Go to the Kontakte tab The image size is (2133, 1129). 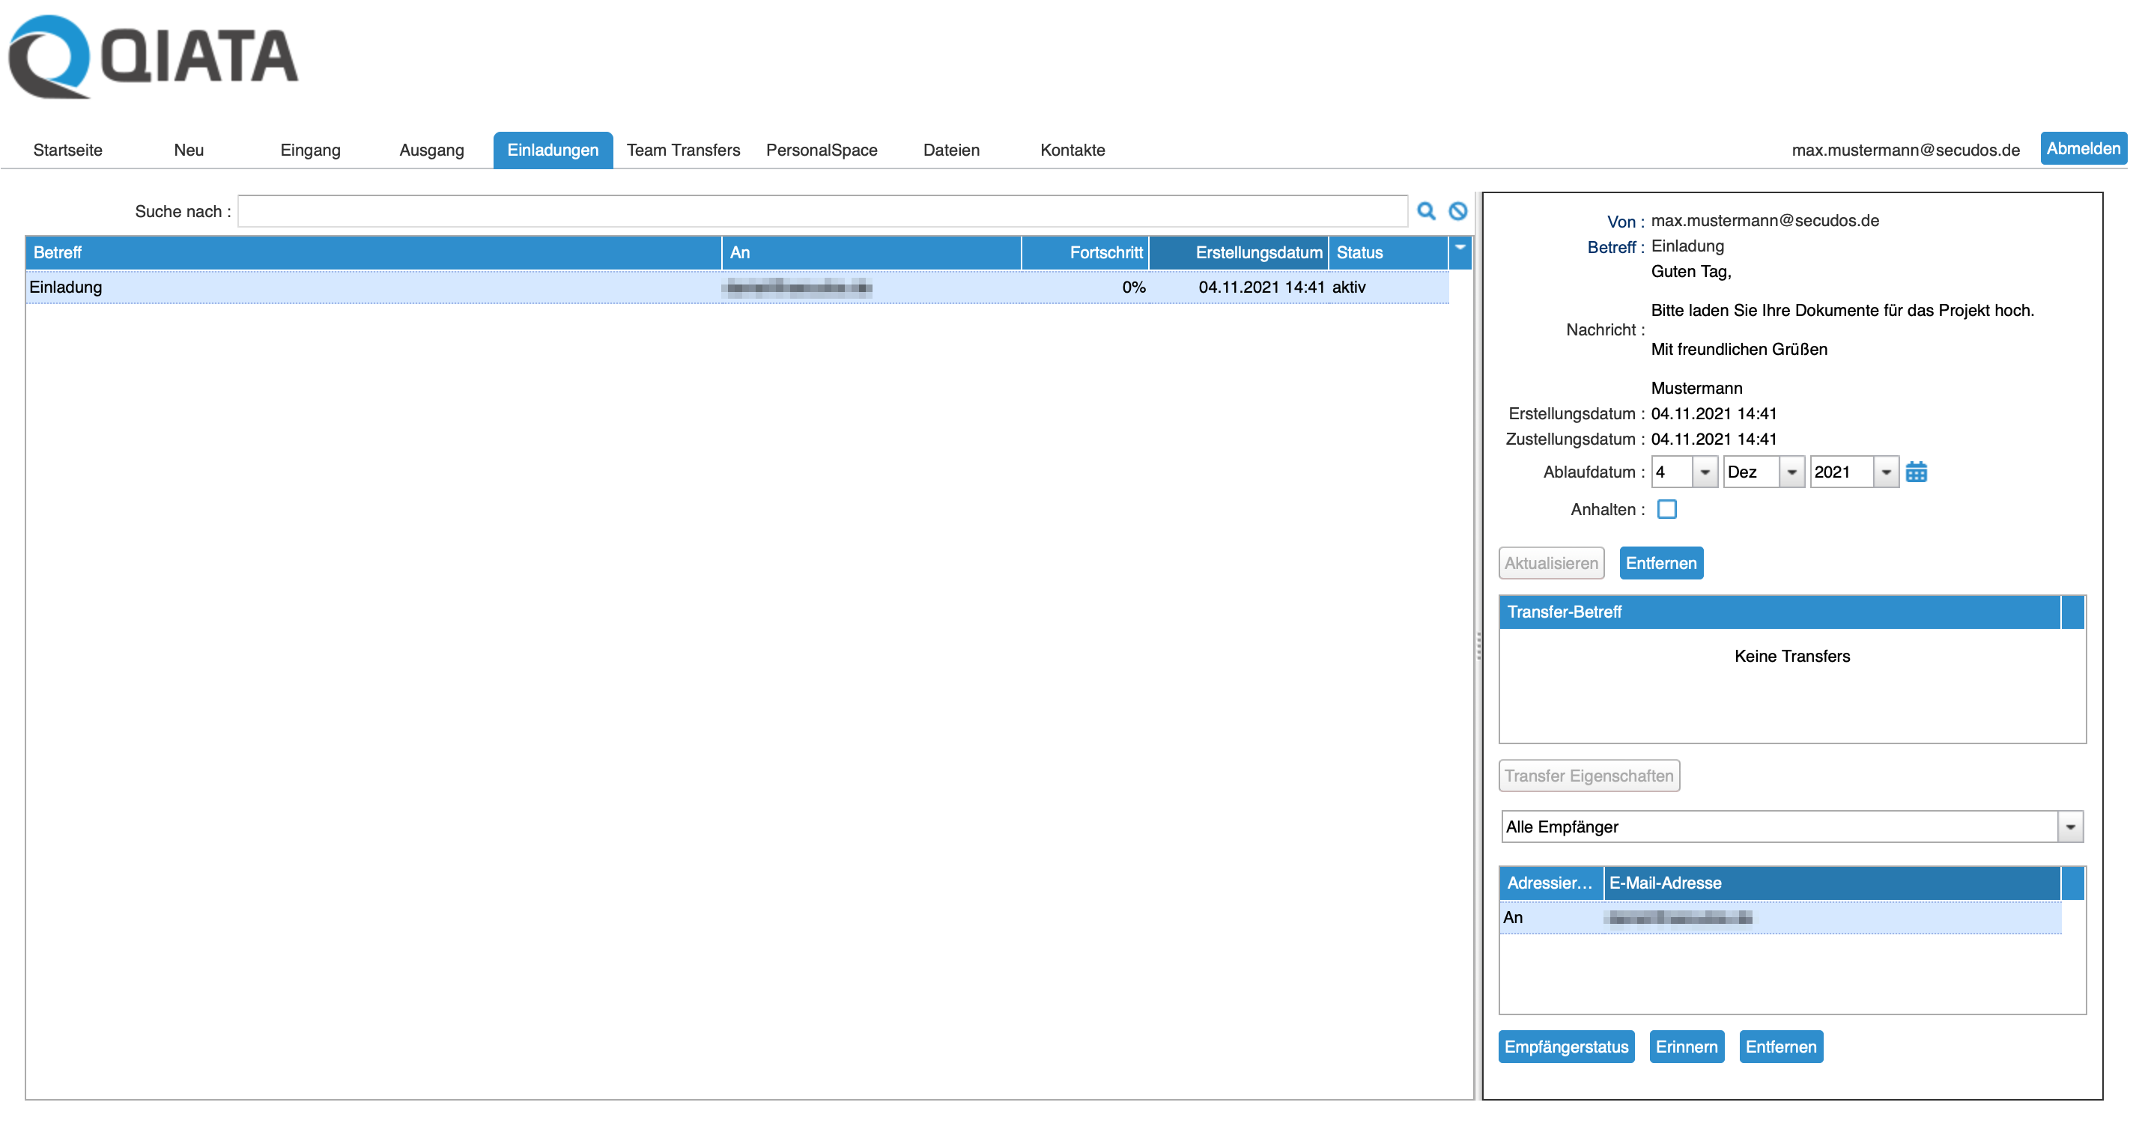pos(1072,150)
